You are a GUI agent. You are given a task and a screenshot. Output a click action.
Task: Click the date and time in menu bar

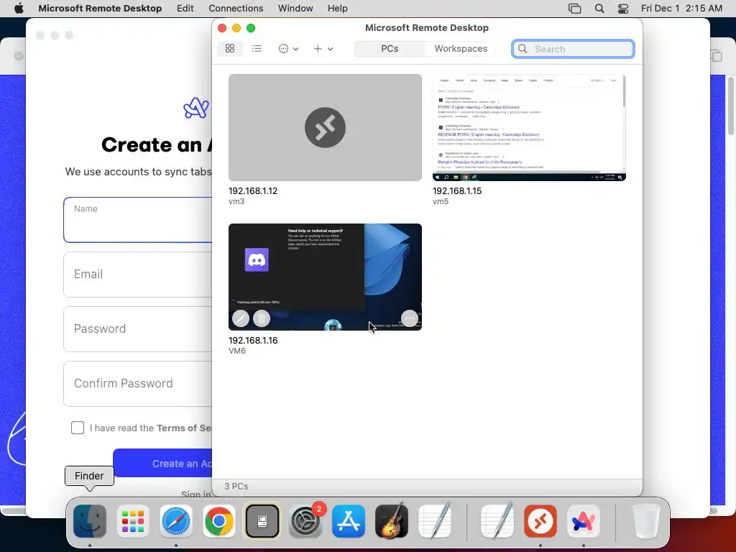click(681, 9)
